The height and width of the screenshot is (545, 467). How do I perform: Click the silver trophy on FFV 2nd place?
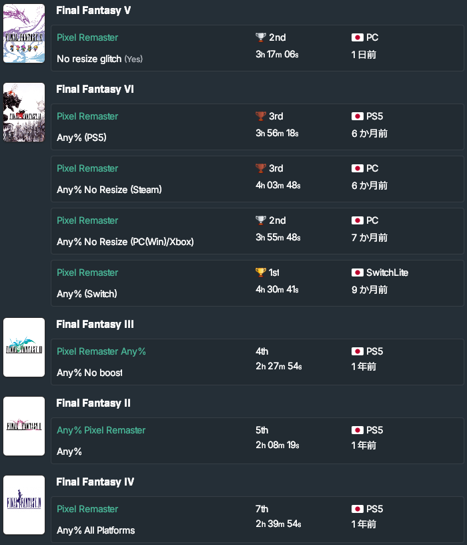click(x=261, y=37)
